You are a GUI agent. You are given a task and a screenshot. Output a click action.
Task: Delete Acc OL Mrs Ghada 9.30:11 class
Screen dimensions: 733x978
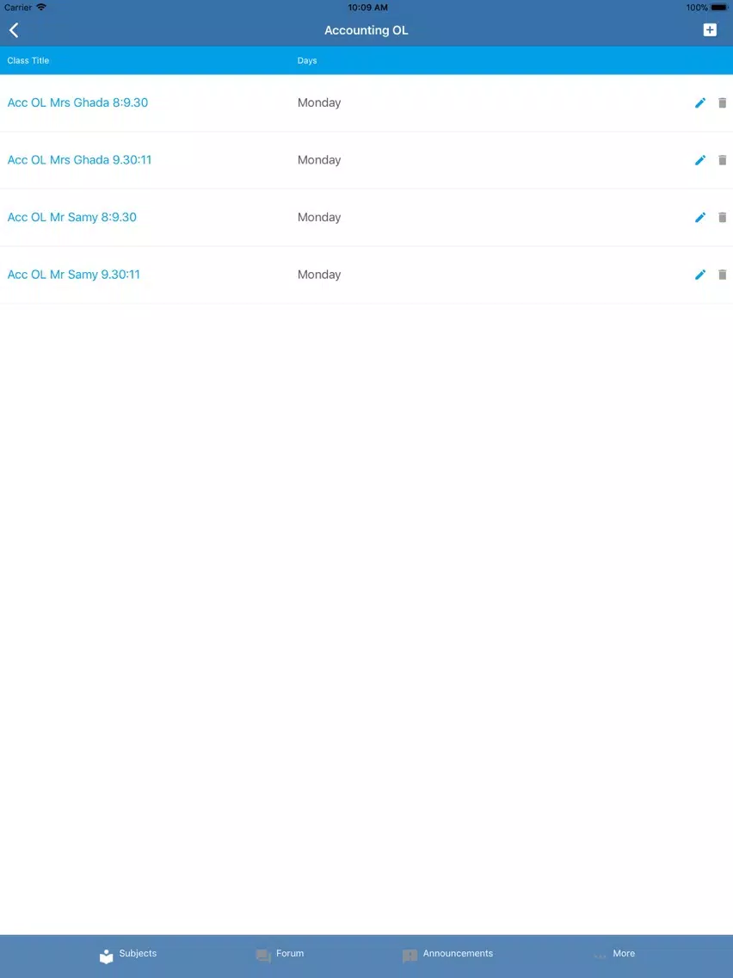tap(722, 160)
